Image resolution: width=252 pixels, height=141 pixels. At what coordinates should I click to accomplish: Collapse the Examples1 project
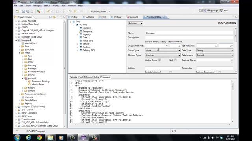16,40
